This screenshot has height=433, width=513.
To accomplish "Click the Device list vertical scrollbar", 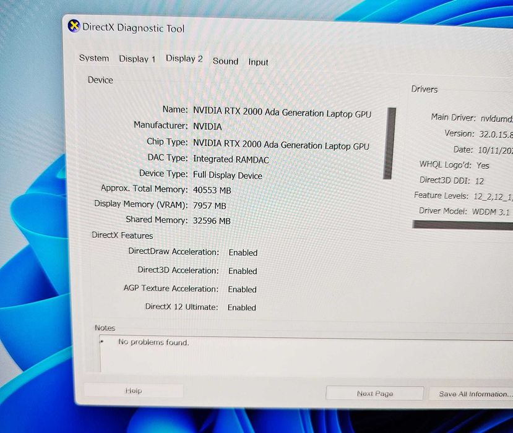I will pyautogui.click(x=389, y=144).
